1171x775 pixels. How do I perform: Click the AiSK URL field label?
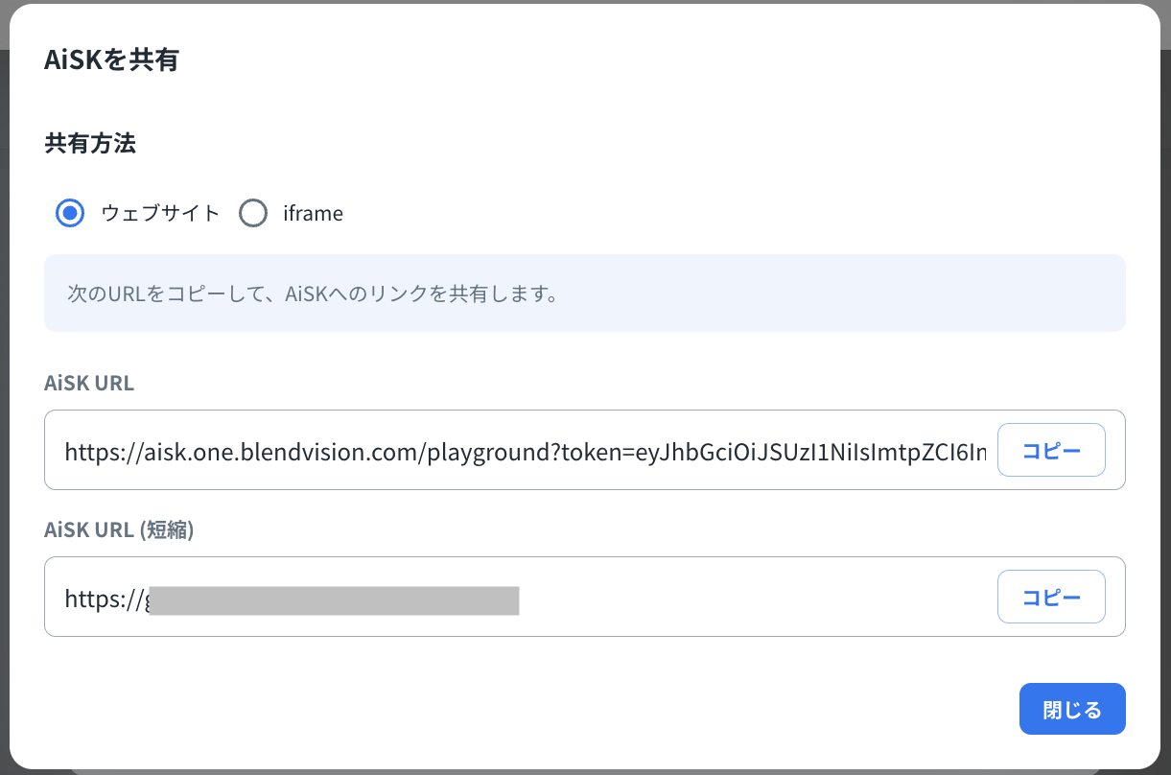pyautogui.click(x=89, y=384)
